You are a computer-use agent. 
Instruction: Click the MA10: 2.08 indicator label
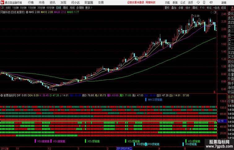(47, 12)
